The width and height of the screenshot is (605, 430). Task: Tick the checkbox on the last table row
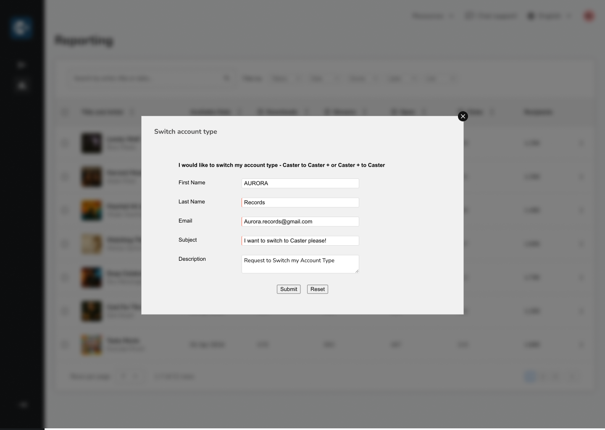tap(65, 345)
